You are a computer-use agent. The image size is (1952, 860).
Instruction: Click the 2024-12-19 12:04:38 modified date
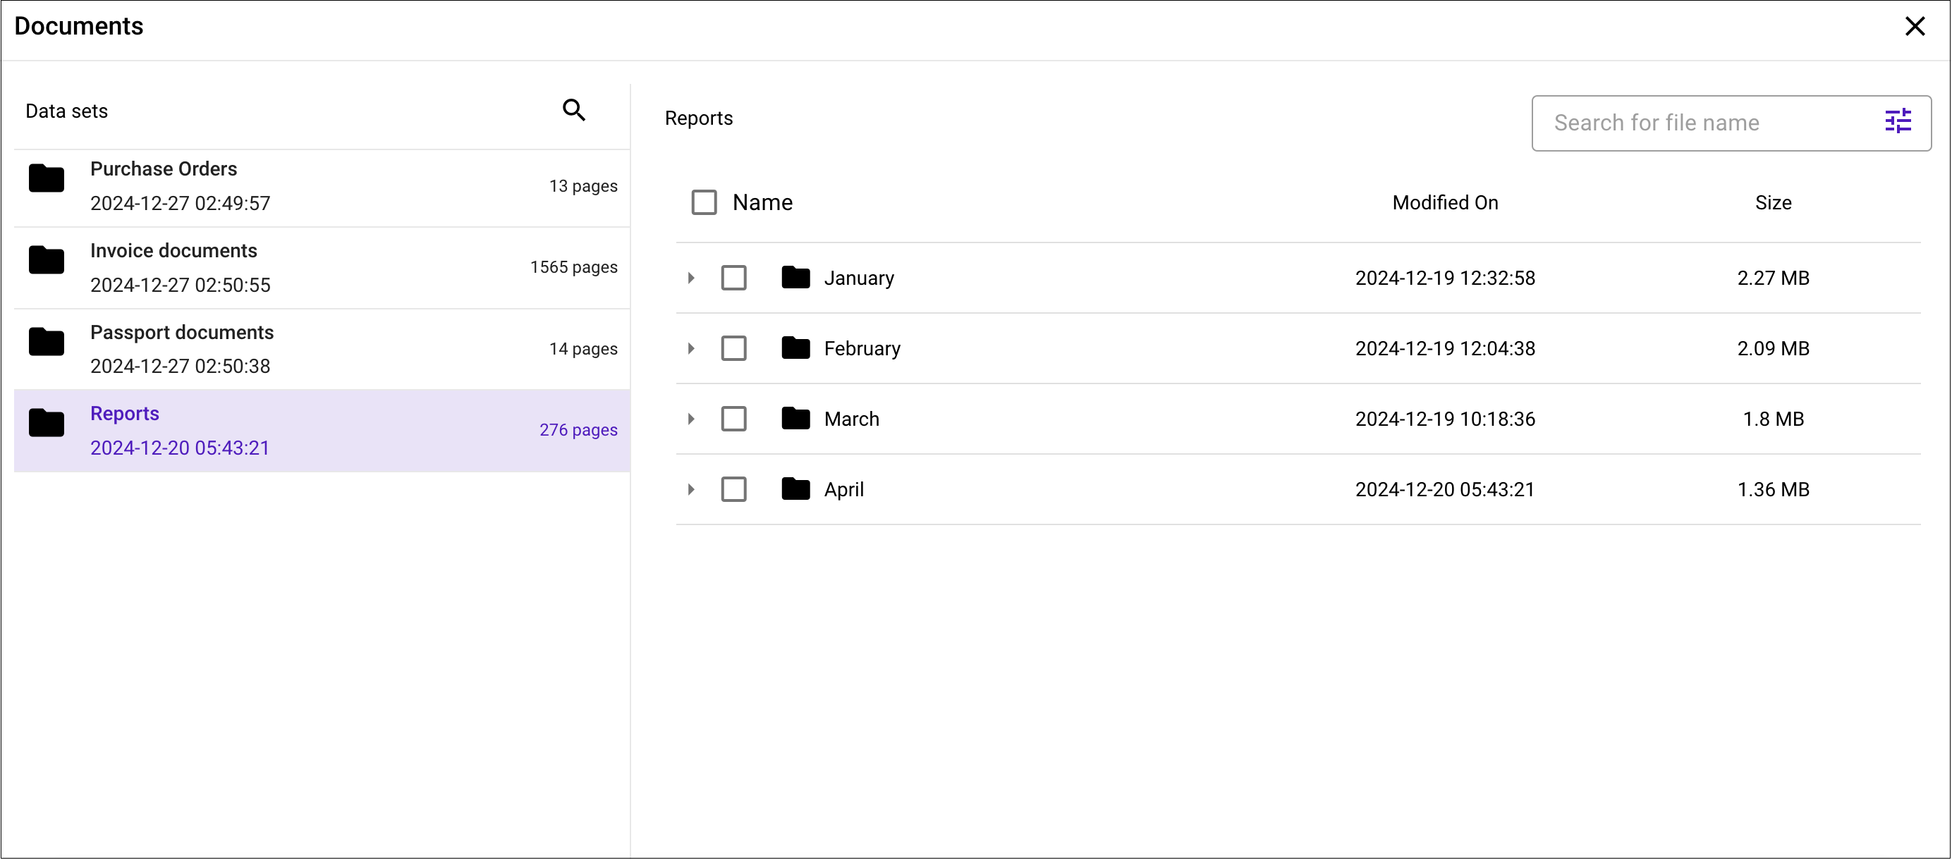1445,348
